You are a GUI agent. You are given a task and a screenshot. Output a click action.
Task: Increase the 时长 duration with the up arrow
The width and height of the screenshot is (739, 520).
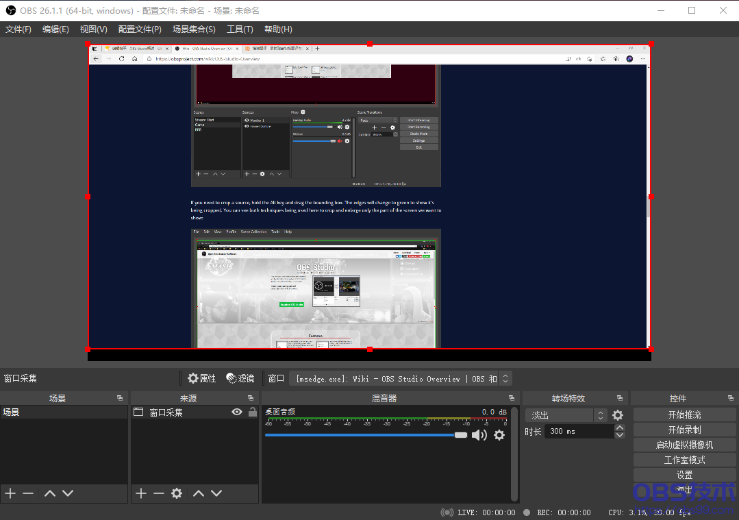(620, 428)
